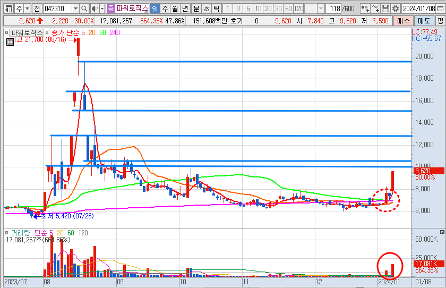Set interval to 60
The image size is (446, 288).
[288, 9]
